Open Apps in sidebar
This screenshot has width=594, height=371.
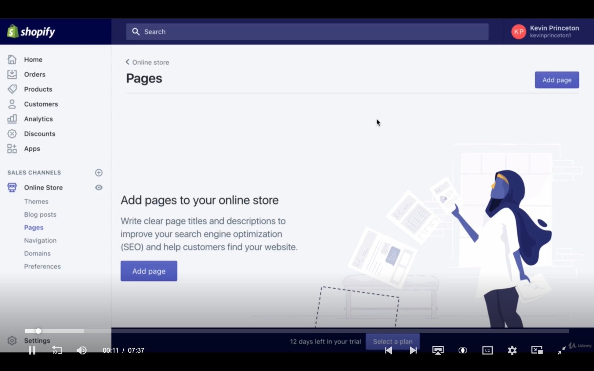[32, 149]
